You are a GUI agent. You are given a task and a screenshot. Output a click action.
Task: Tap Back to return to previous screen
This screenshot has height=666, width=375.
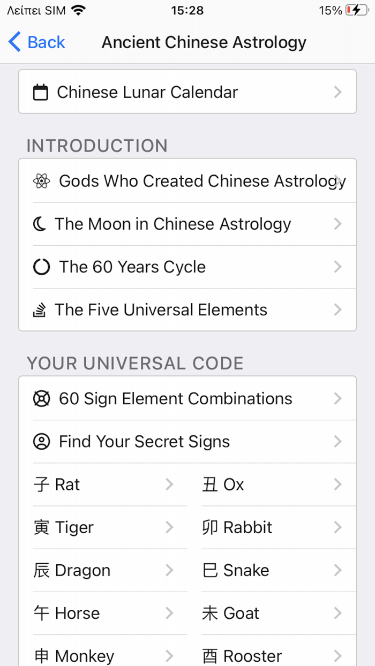click(36, 42)
